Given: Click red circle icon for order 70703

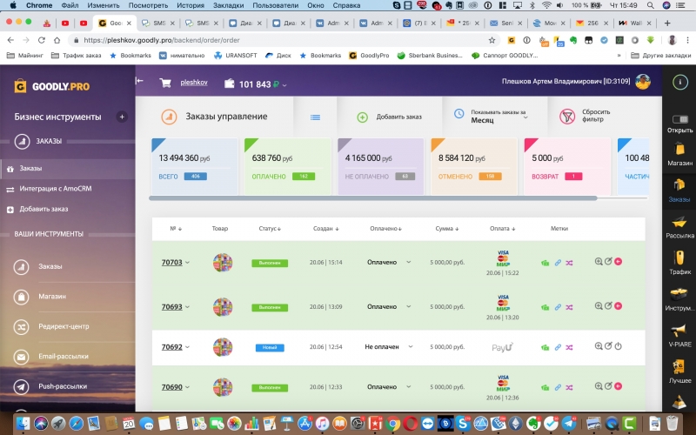Looking at the screenshot, I should point(618,262).
